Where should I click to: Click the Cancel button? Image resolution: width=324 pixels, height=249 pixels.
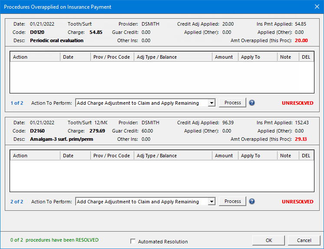pyautogui.click(x=304, y=240)
